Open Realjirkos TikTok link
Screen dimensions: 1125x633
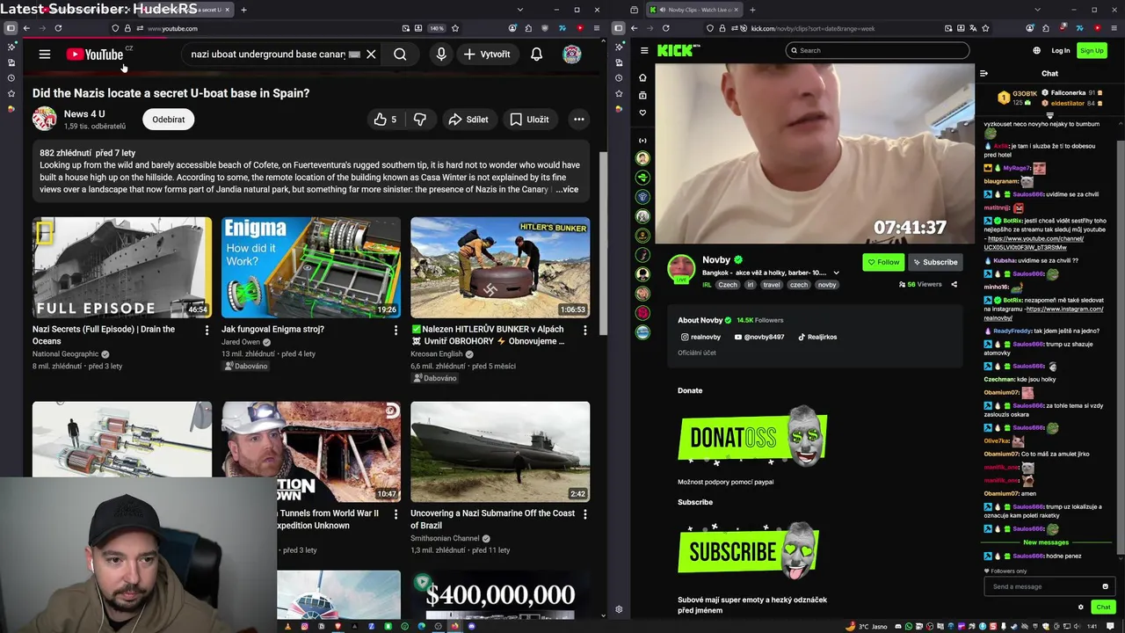817,337
